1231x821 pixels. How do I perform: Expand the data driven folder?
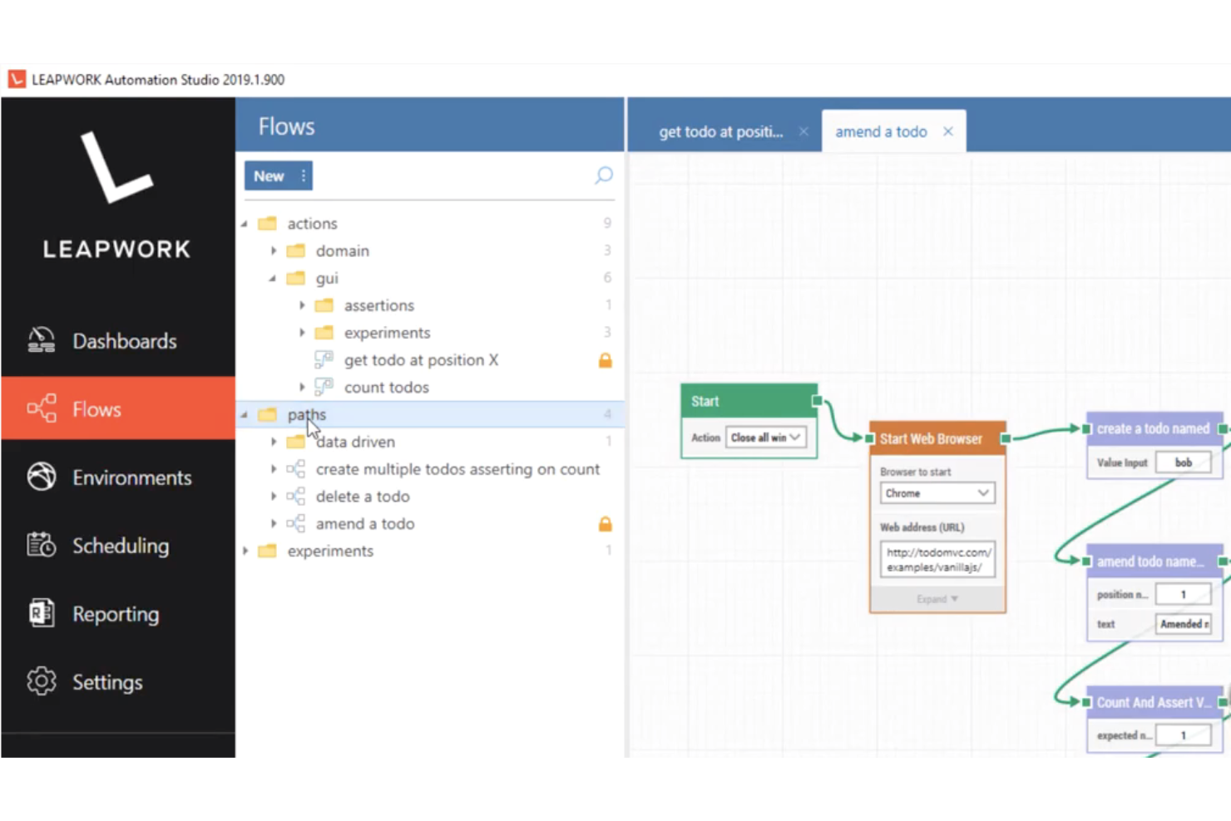coord(274,442)
